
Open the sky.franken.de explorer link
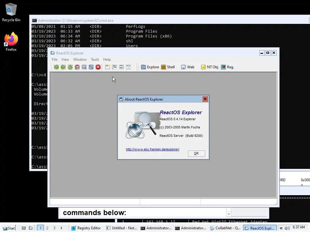[153, 149]
